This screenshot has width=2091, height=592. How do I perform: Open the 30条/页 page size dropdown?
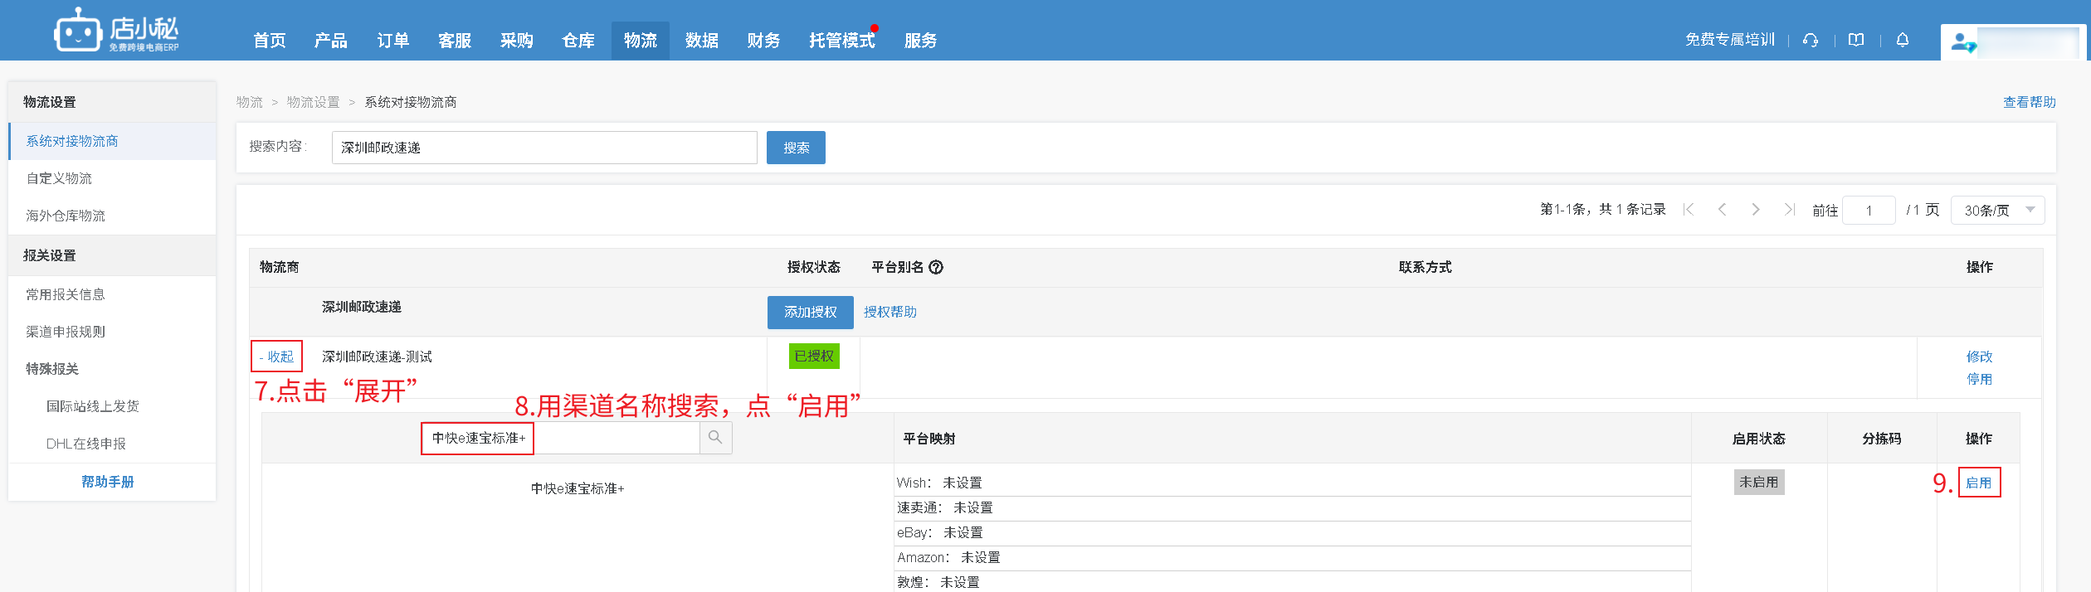pyautogui.click(x=1997, y=211)
